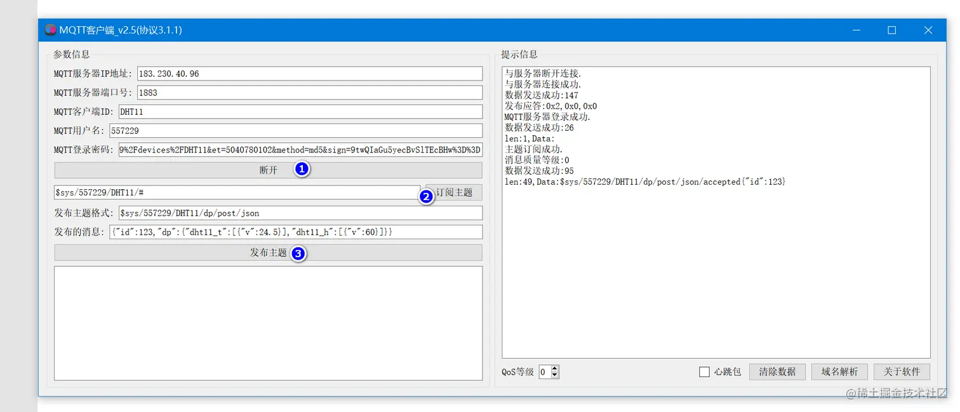Click the log line 与服务器断开连接.
This screenshot has width=960, height=412.
[543, 74]
